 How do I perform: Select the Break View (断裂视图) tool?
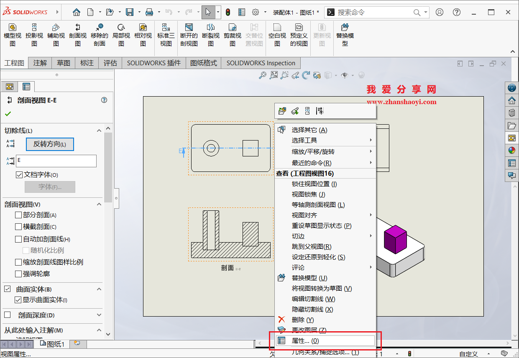[211, 35]
